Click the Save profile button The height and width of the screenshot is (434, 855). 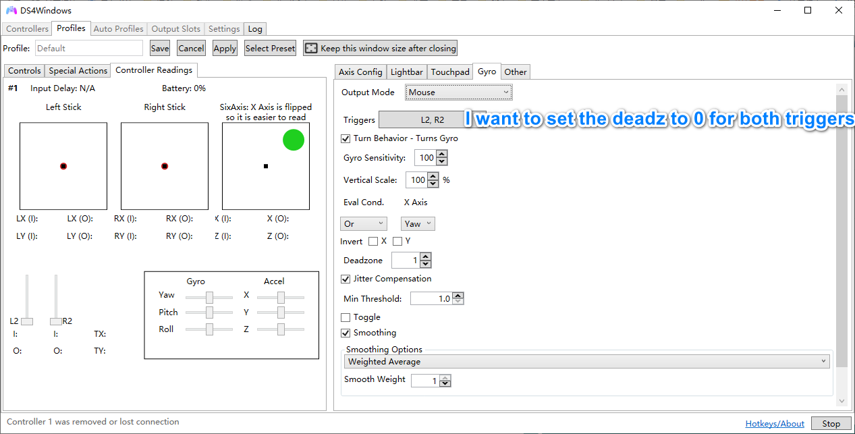[x=160, y=48]
